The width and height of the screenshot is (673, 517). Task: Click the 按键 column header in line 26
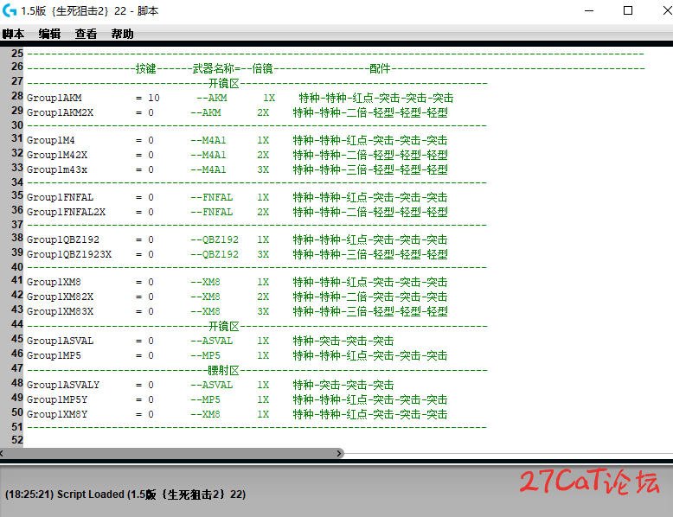(146, 68)
